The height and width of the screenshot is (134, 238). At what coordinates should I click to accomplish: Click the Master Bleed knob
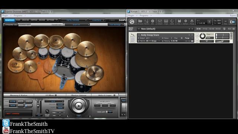click(47, 111)
